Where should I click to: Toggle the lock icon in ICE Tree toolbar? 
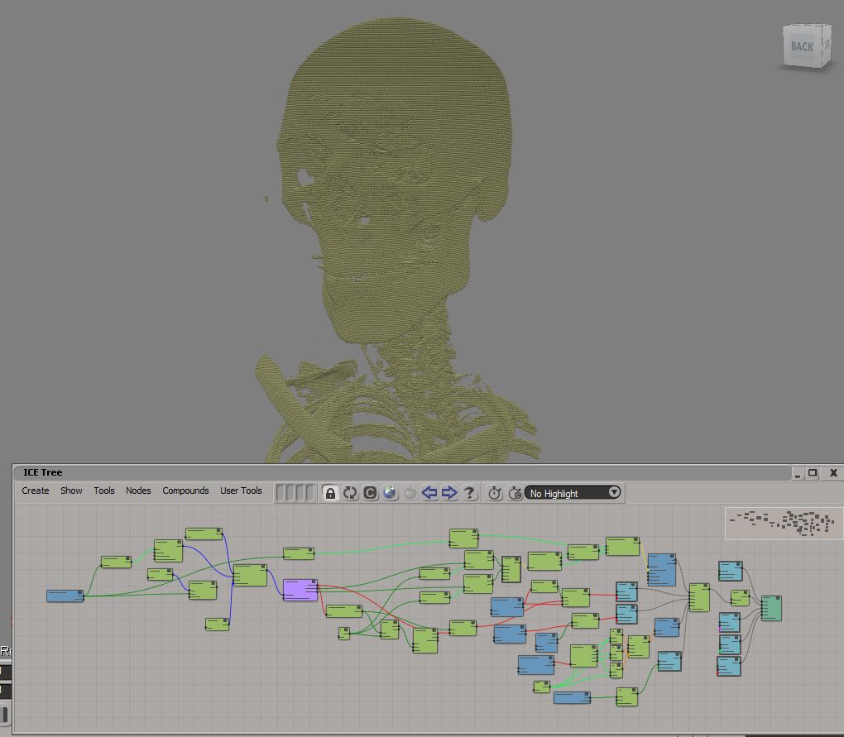pos(330,493)
